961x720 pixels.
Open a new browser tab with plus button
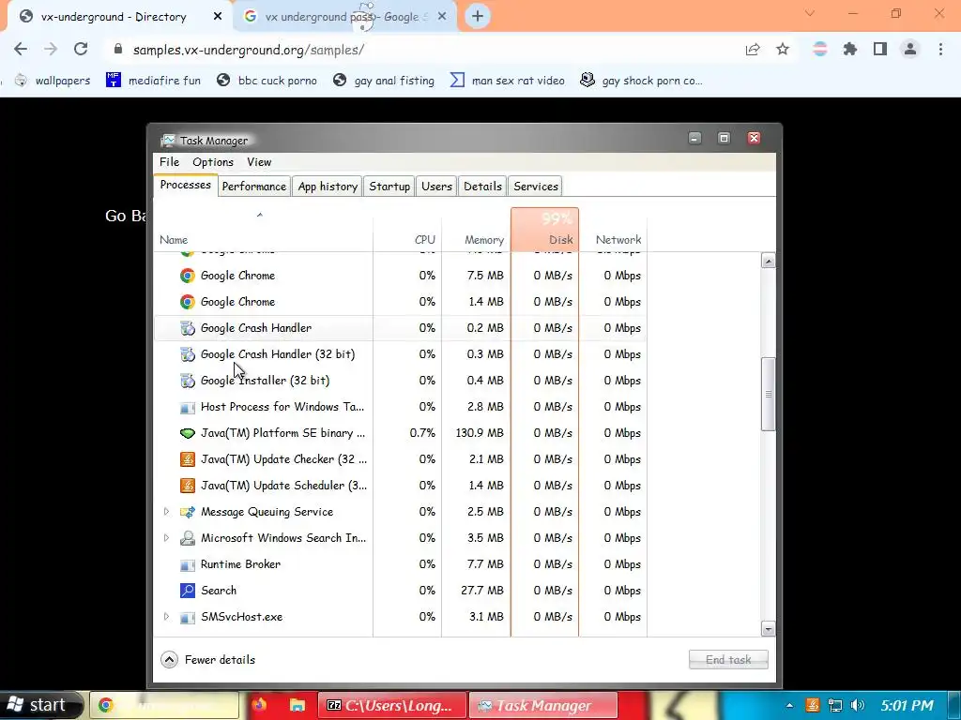pos(478,16)
